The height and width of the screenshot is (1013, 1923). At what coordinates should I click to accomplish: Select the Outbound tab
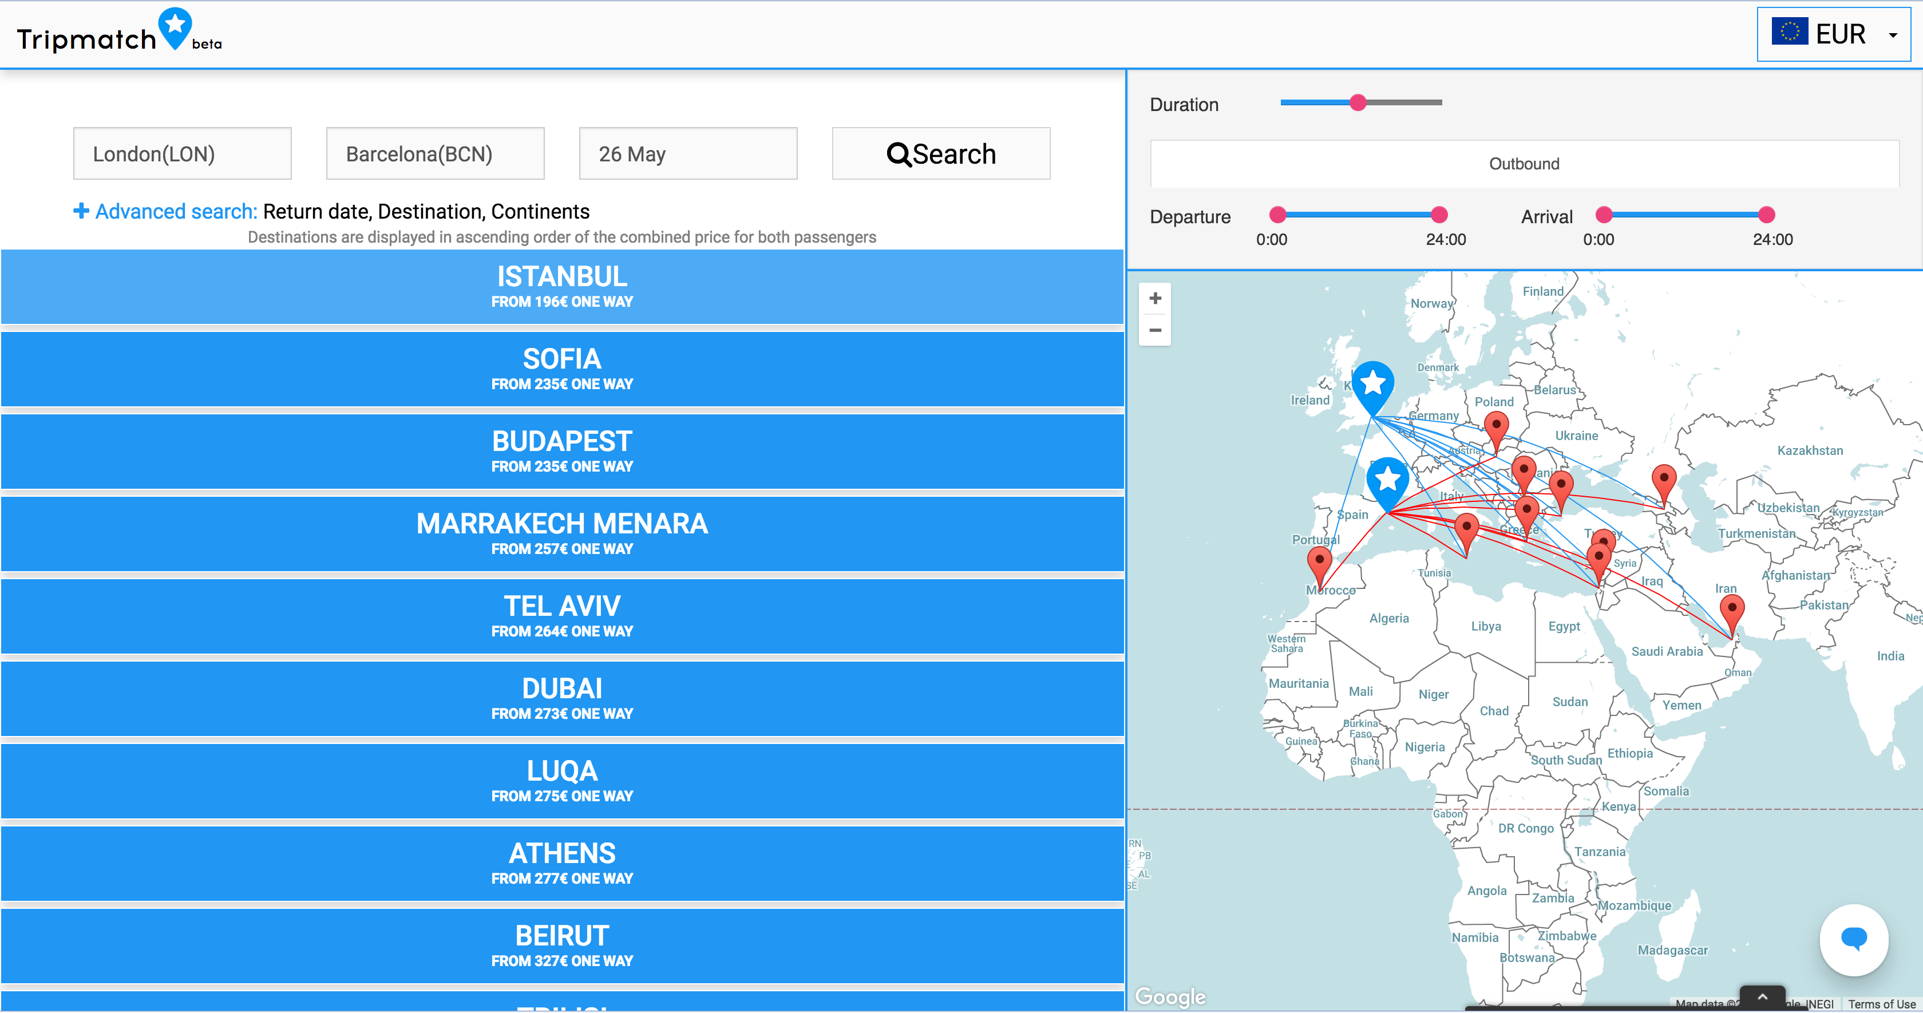(x=1524, y=164)
